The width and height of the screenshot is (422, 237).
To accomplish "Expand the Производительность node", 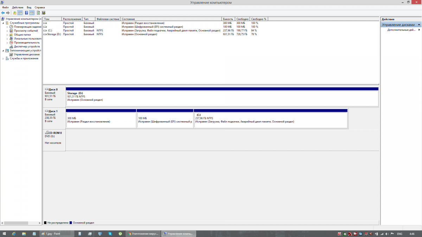I will pos(7,42).
